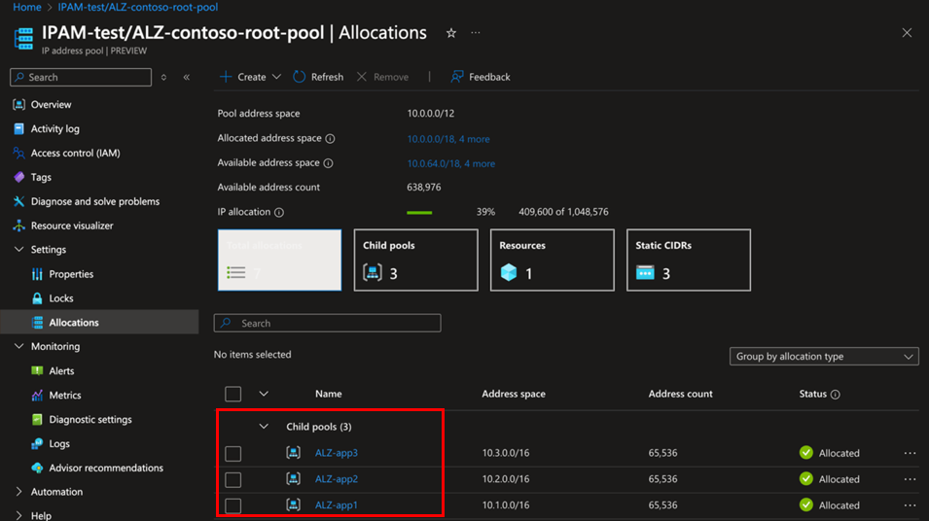Open the Overview page icon
The width and height of the screenshot is (929, 521).
pyautogui.click(x=18, y=104)
